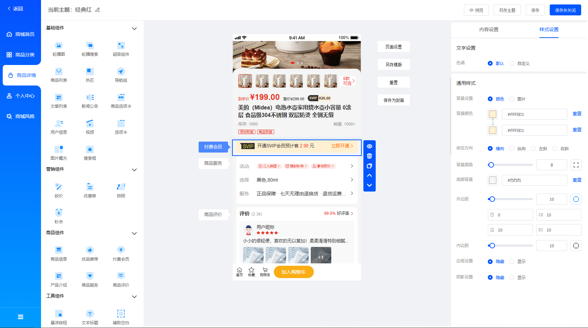
Task: Set gradient direction to 纵向
Action: click(x=518, y=148)
